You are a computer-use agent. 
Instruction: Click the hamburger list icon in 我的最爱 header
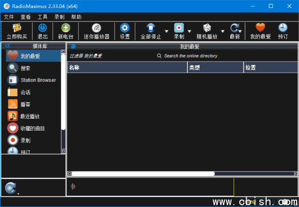[x=73, y=46]
